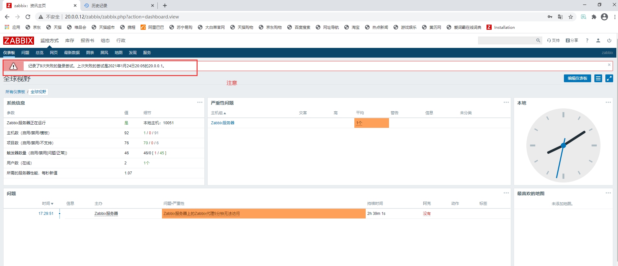Reload the page with refresh icon
The width and height of the screenshot is (618, 266).
coord(28,17)
